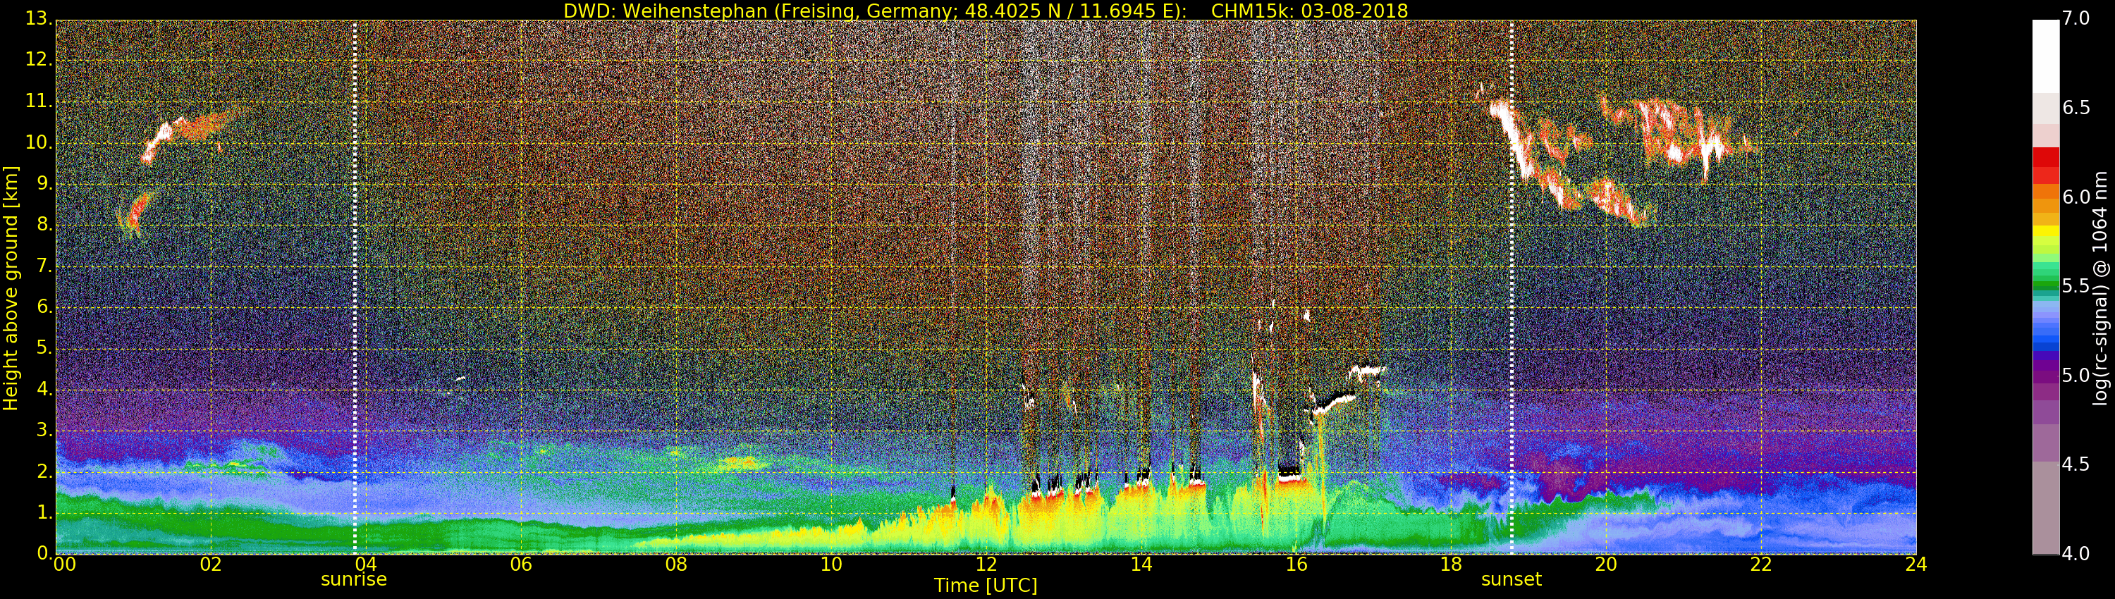Click the colorbar tick label '5.0'
Screen dimensions: 2115x599
point(2076,375)
